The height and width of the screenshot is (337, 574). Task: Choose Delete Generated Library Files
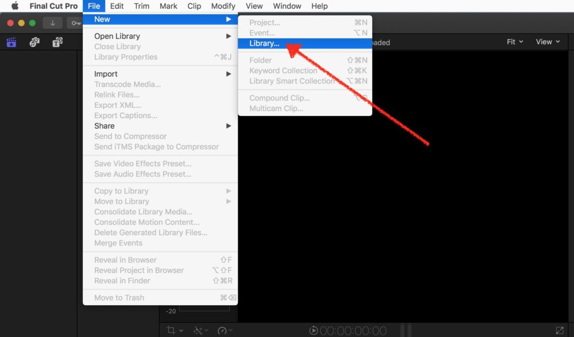pos(160,232)
